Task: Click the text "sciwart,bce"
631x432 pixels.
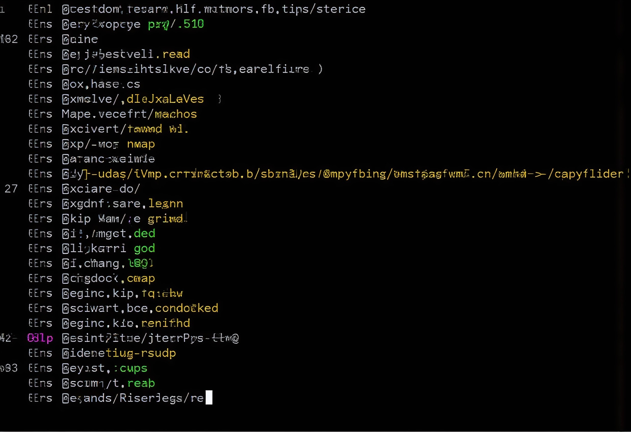Action: click(x=109, y=308)
